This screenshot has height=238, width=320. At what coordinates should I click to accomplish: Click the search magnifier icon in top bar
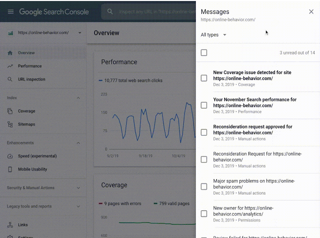coord(110,11)
